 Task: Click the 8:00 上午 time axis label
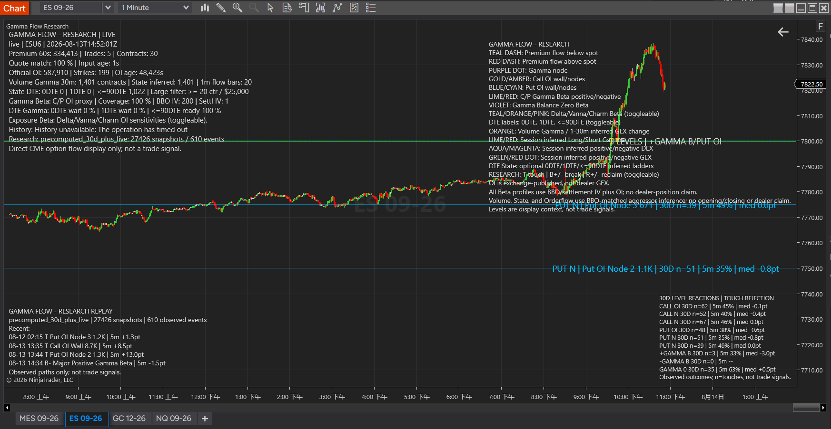[x=36, y=397]
